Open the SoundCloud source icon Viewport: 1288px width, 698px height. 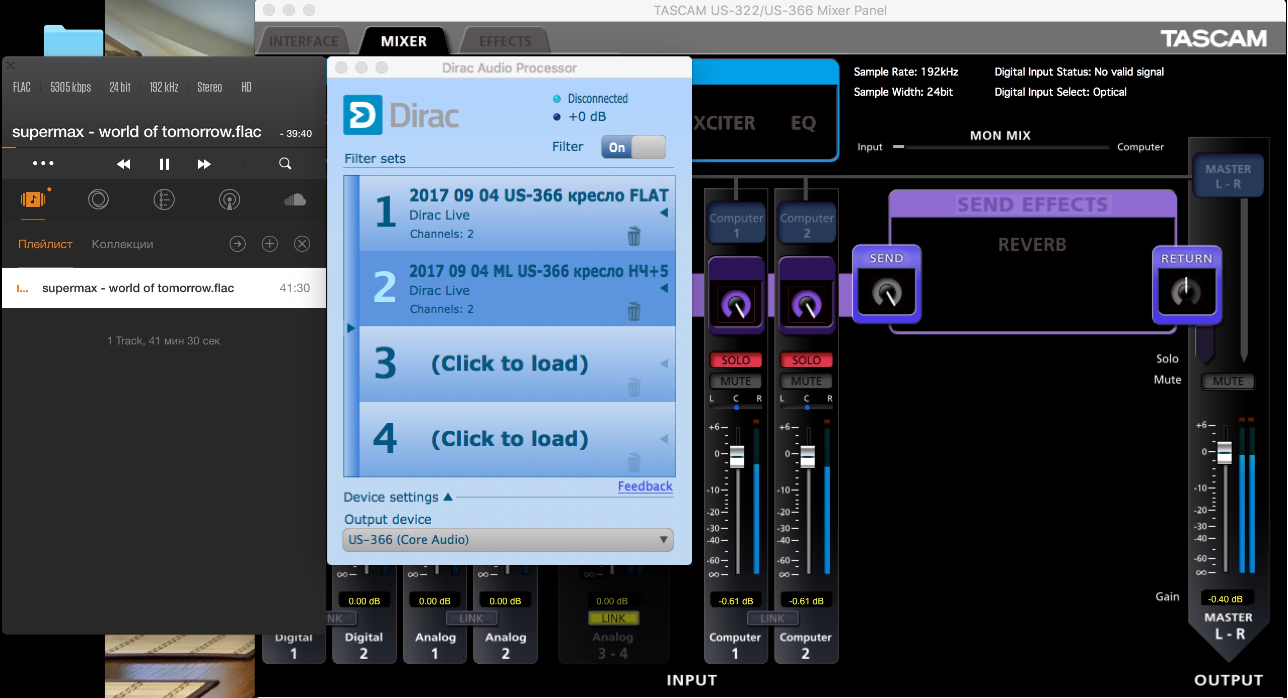(x=295, y=200)
